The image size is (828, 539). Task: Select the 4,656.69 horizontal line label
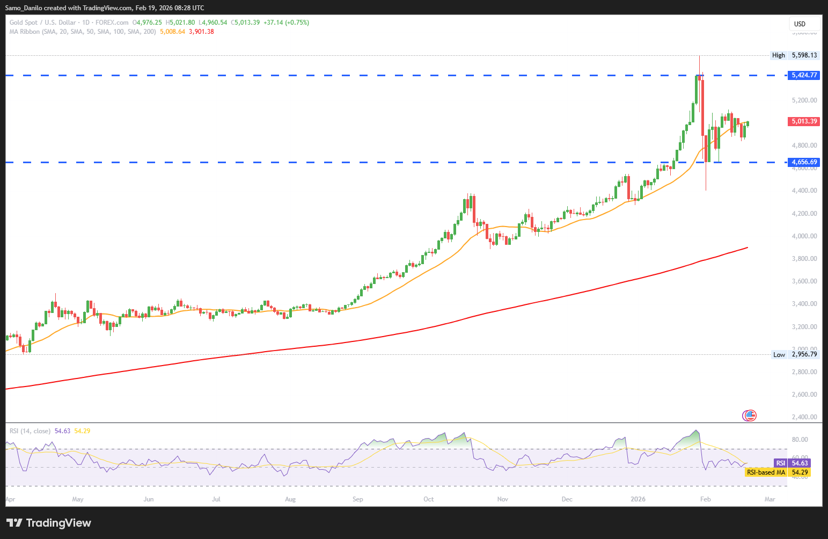(804, 162)
